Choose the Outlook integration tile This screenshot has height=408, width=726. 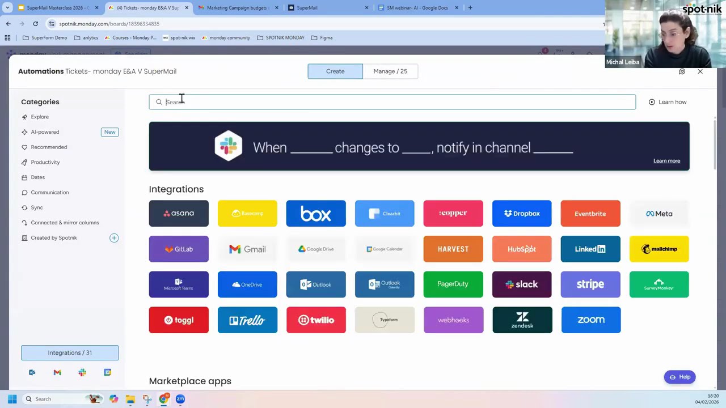click(x=316, y=284)
